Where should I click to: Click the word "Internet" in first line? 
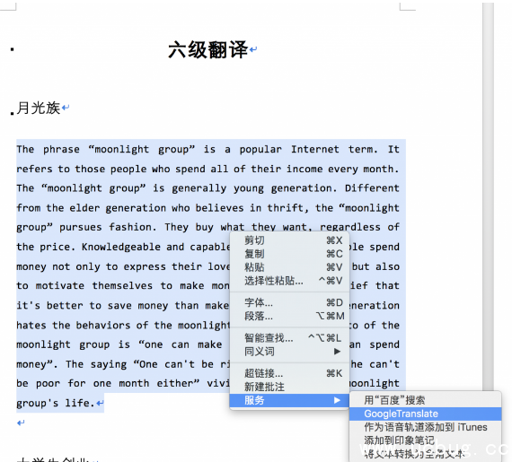pyautogui.click(x=314, y=149)
